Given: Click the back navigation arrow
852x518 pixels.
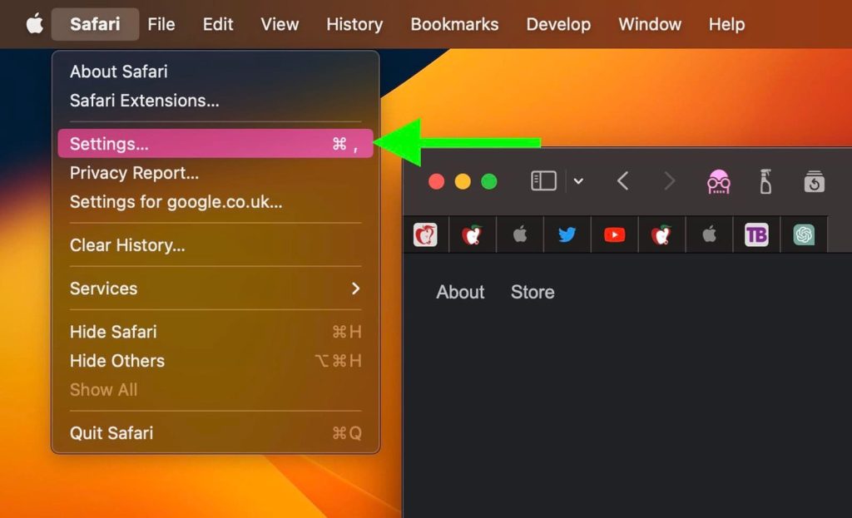Looking at the screenshot, I should (622, 180).
